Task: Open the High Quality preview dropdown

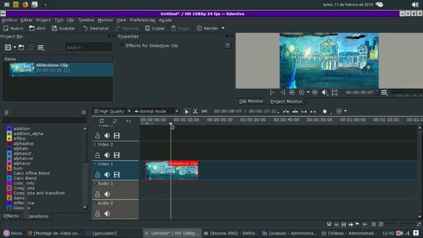Action: click(112, 111)
